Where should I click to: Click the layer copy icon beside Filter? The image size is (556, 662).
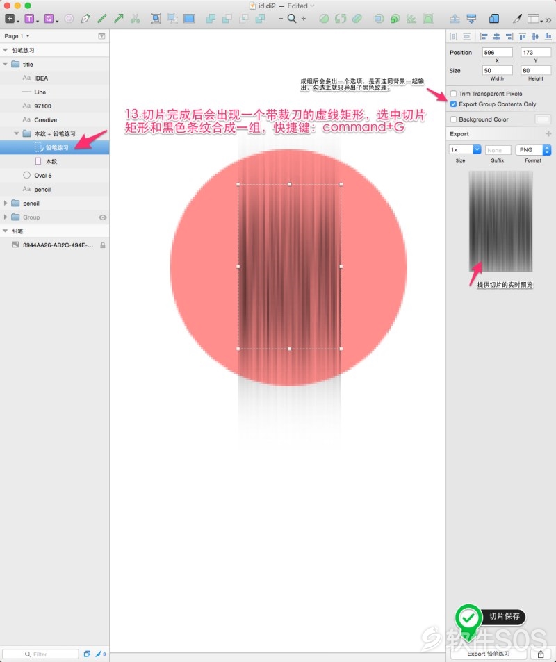tap(87, 654)
